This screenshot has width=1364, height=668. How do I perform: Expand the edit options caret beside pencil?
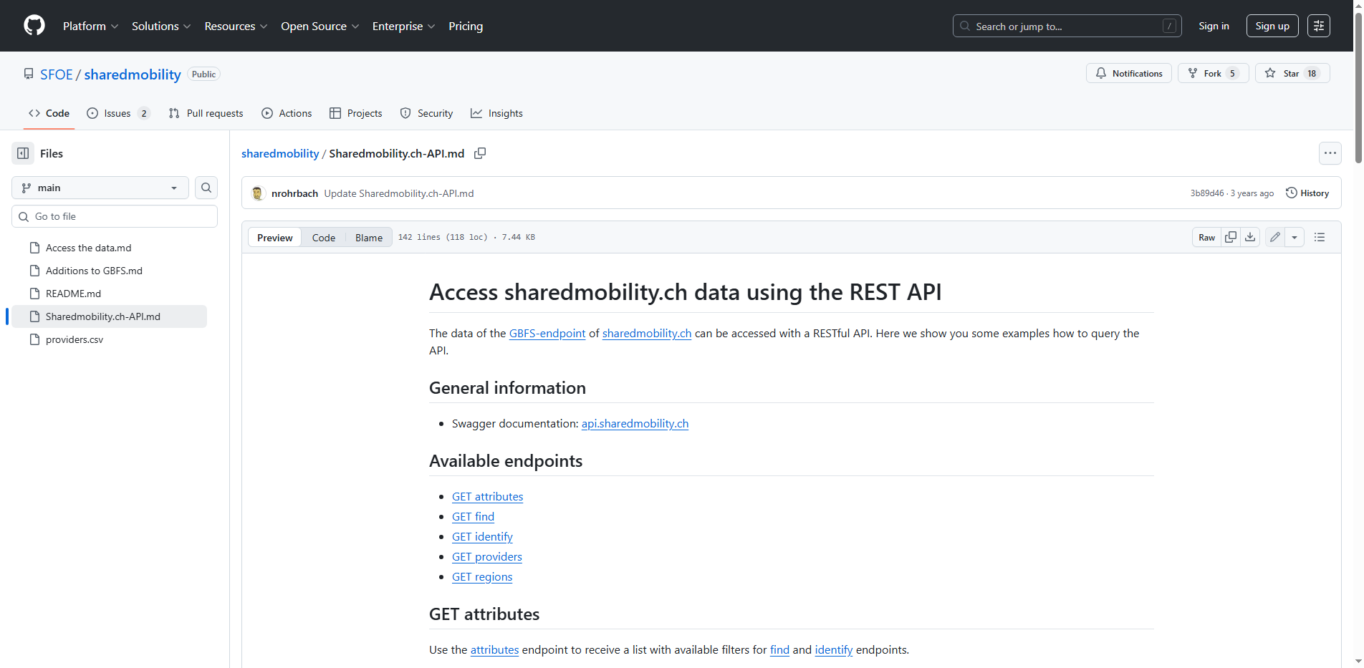(1295, 236)
